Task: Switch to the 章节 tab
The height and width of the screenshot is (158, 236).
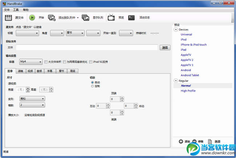Action: click(x=61, y=71)
